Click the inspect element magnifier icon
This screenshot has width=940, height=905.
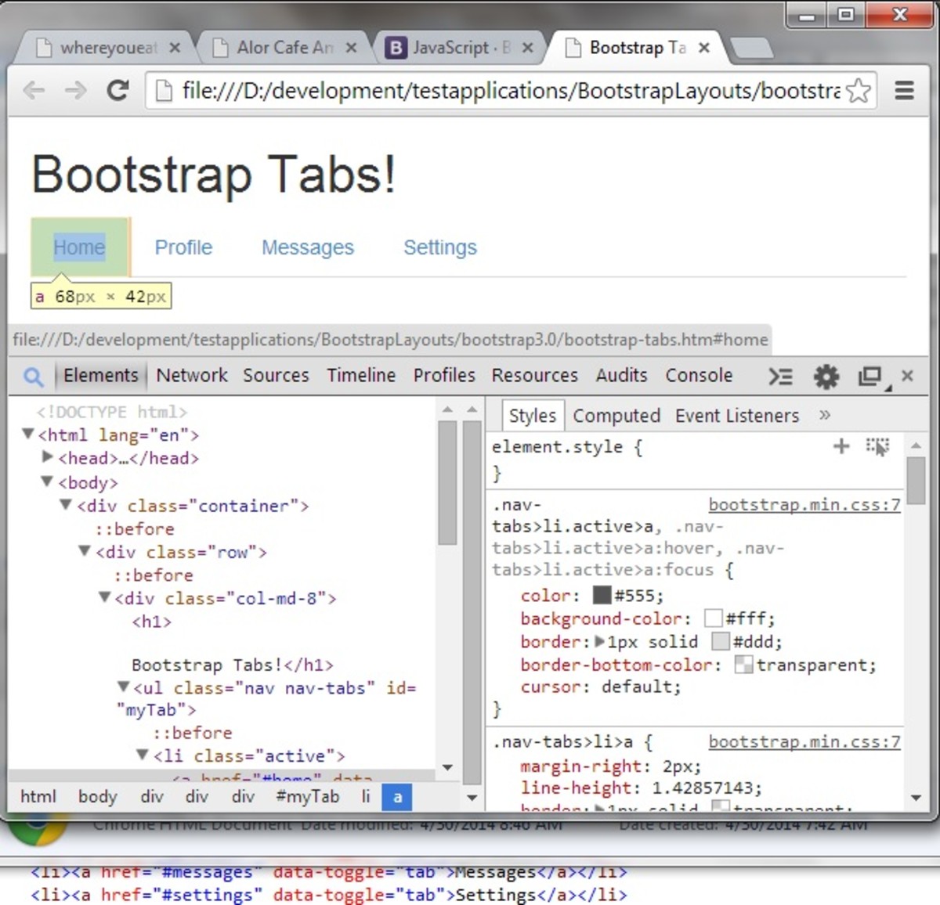coord(33,377)
